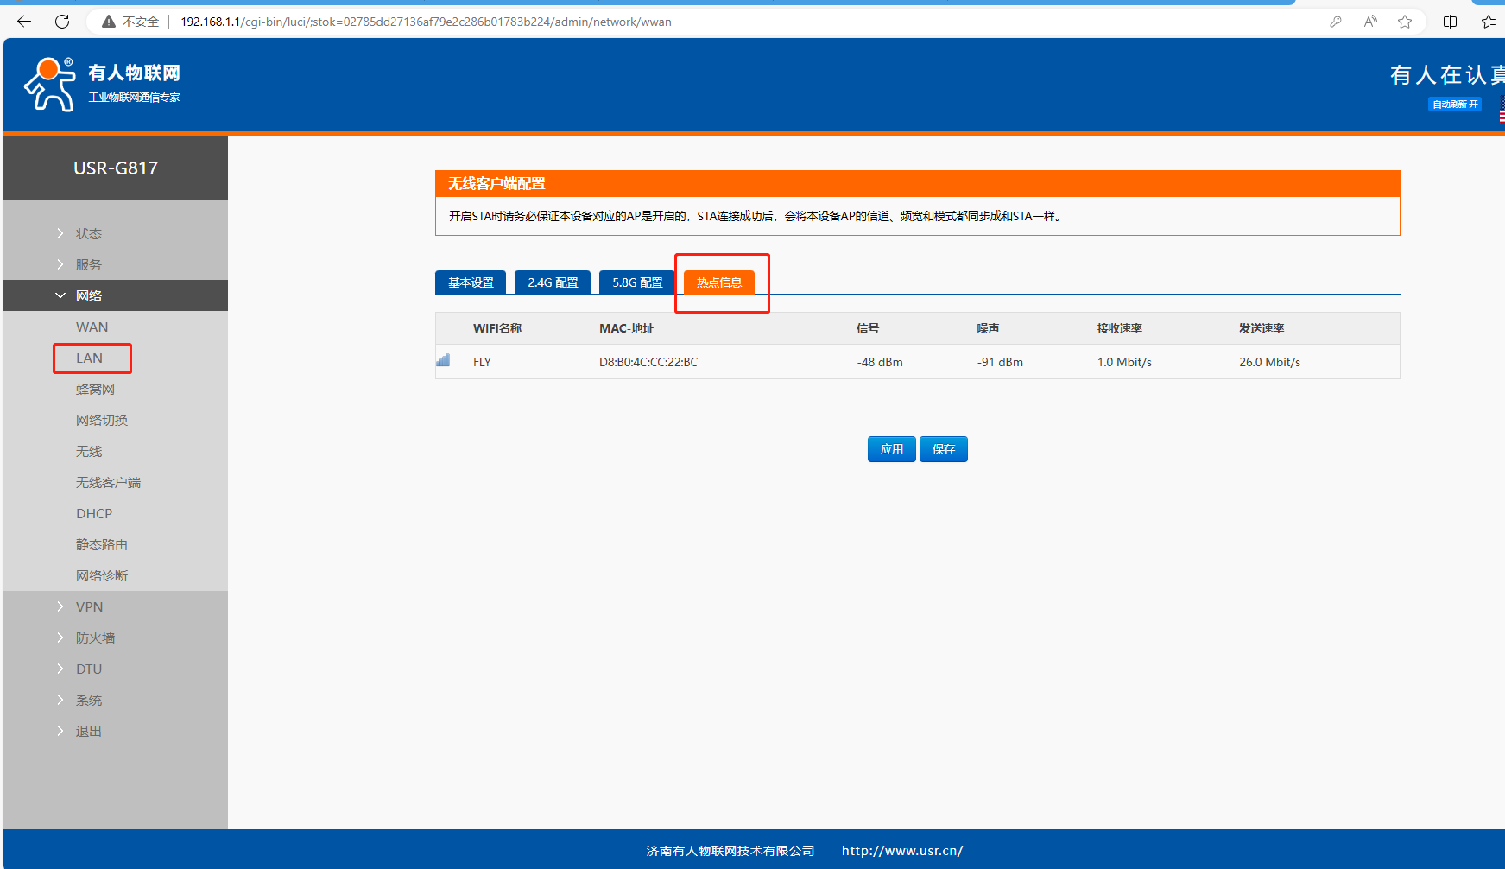The height and width of the screenshot is (869, 1505).
Task: Open the 5.8G 配置 tab
Action: pyautogui.click(x=637, y=282)
